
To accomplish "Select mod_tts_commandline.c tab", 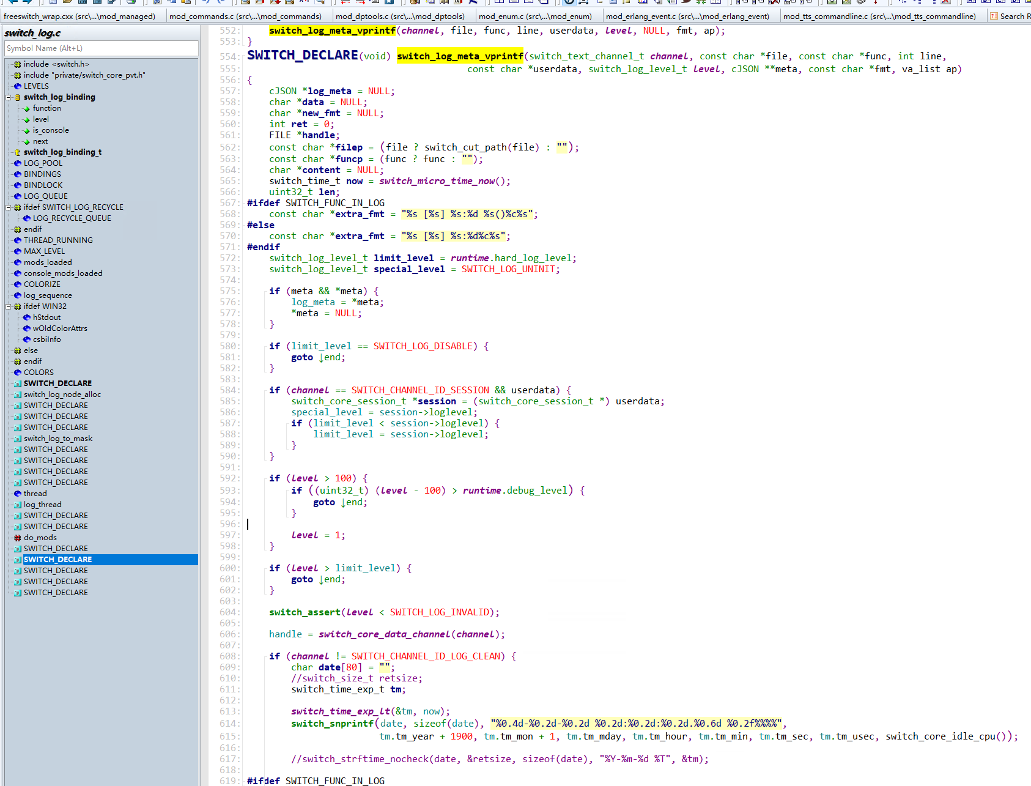I will click(x=879, y=17).
